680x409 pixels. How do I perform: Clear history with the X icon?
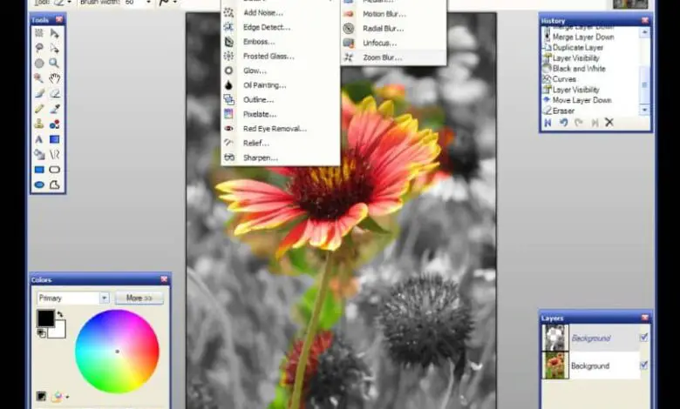point(609,123)
